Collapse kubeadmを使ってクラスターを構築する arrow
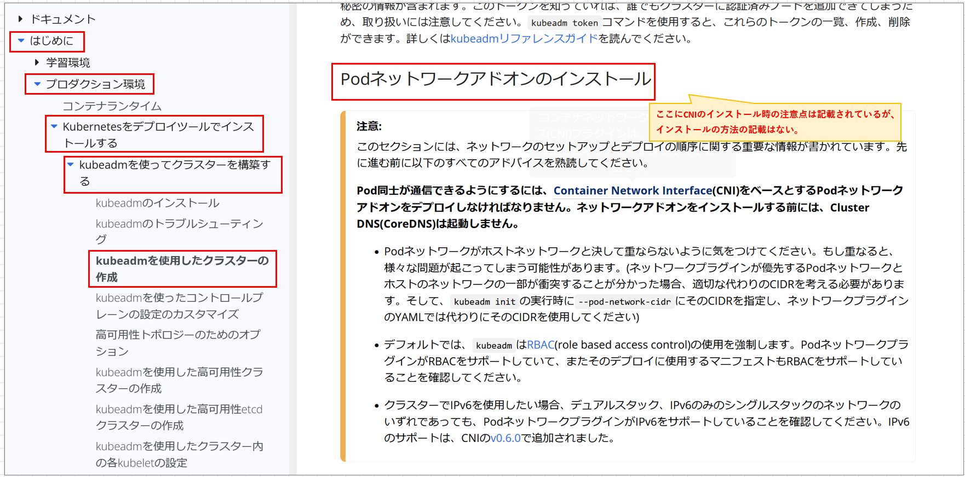965x477 pixels. point(70,164)
